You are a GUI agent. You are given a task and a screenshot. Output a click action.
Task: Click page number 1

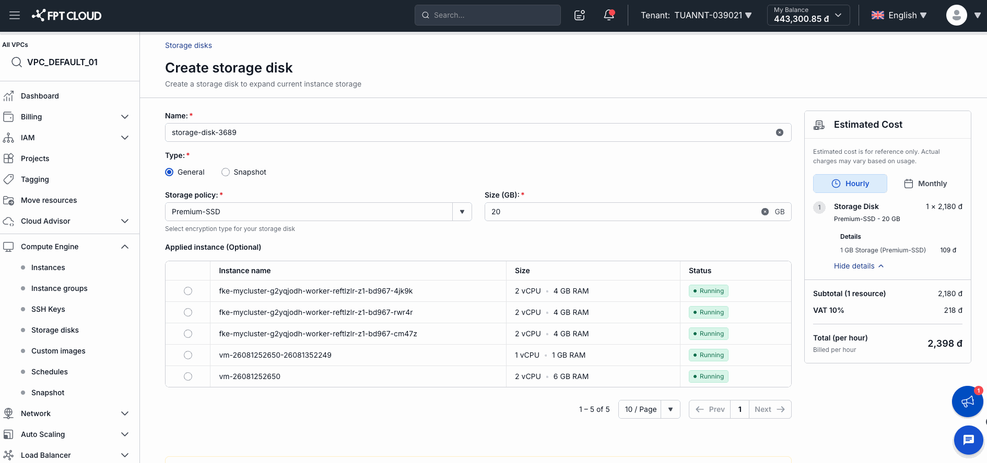pyautogui.click(x=740, y=409)
